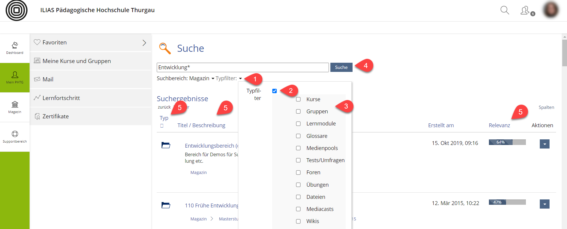Open Supportbereich in the left sidebar
The width and height of the screenshot is (567, 229).
pyautogui.click(x=15, y=137)
